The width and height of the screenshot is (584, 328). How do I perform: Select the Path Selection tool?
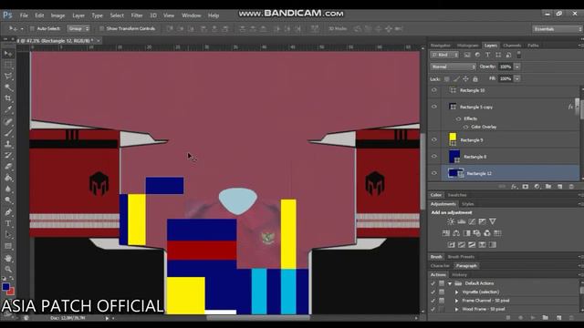click(8, 235)
